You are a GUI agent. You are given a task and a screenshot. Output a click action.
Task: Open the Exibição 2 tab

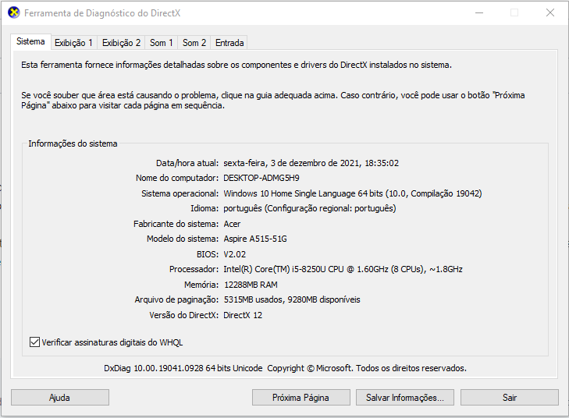(121, 43)
